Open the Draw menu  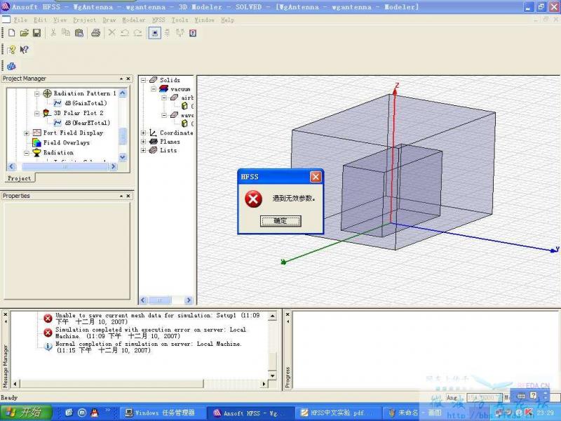click(x=109, y=20)
